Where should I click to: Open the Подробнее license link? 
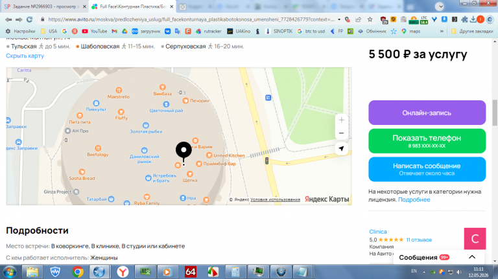click(x=414, y=200)
